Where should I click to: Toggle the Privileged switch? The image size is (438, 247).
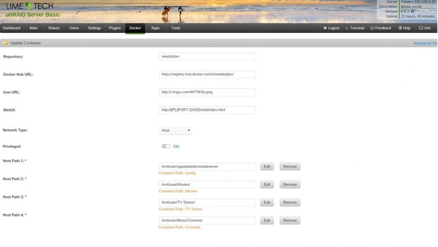coord(166,146)
